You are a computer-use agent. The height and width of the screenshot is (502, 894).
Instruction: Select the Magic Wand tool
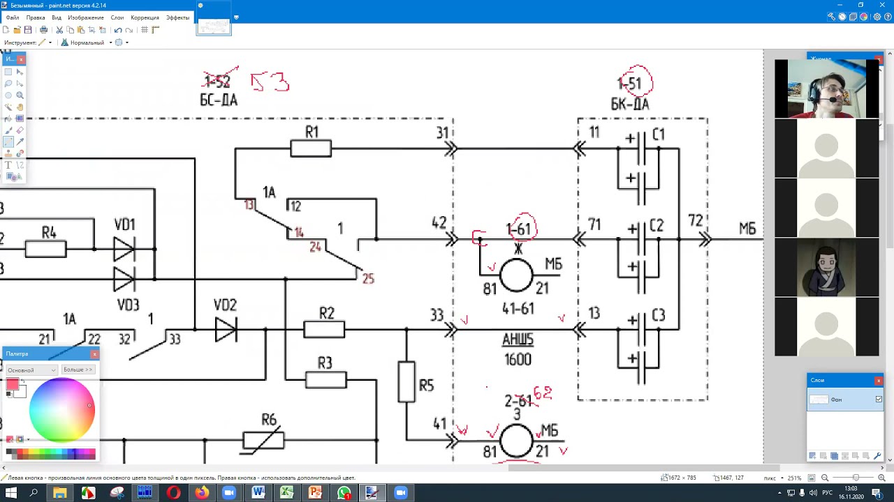point(8,107)
